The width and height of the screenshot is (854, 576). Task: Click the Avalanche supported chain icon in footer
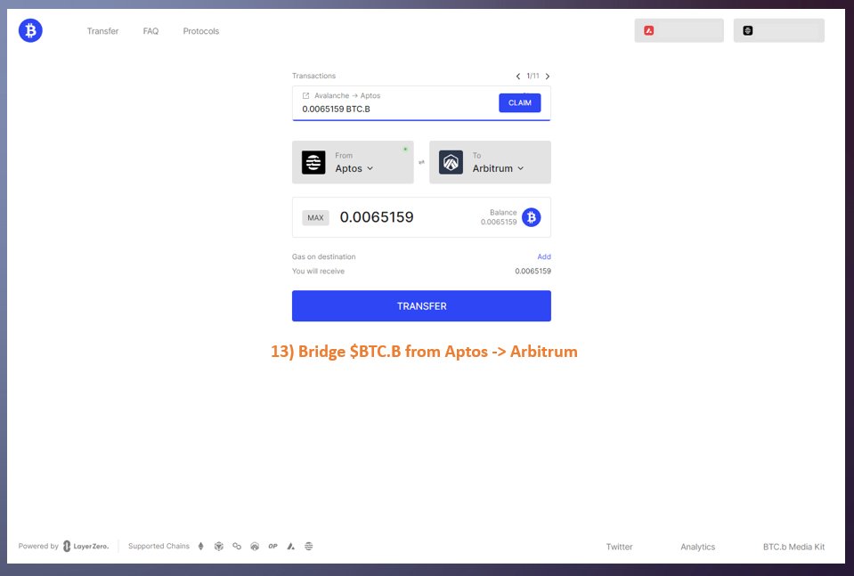tap(291, 546)
